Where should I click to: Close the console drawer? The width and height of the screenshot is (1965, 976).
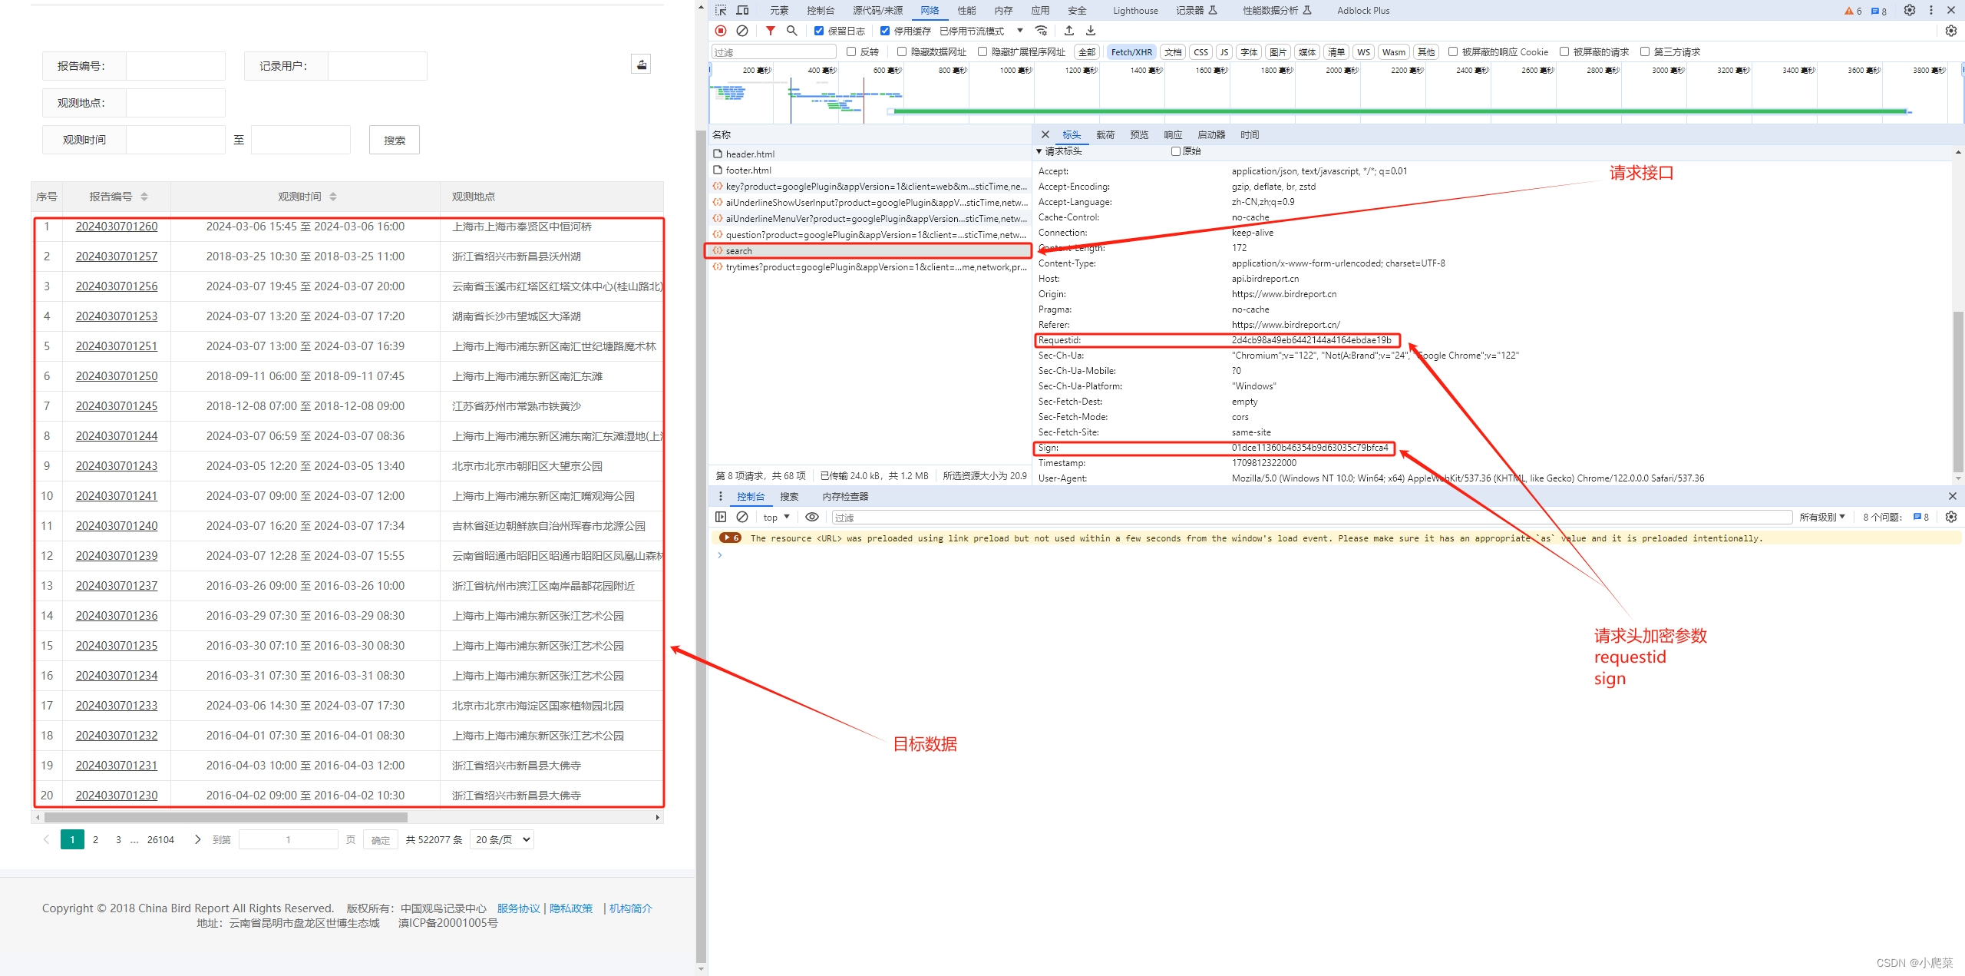(1953, 496)
